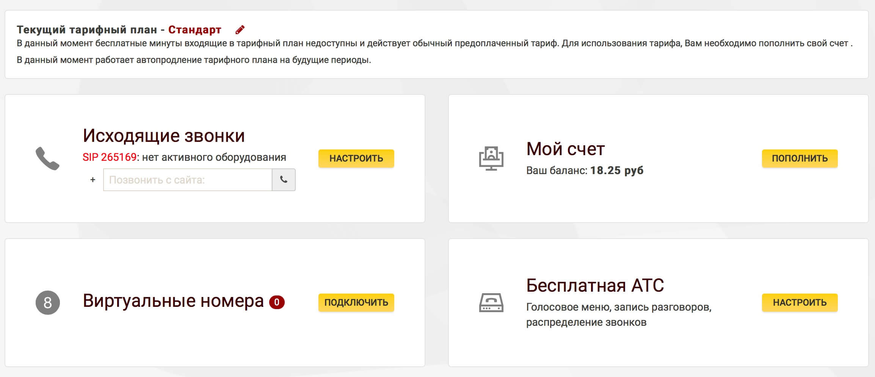Click the gray circle with number 8
Viewport: 875px width, 377px height.
(x=48, y=303)
